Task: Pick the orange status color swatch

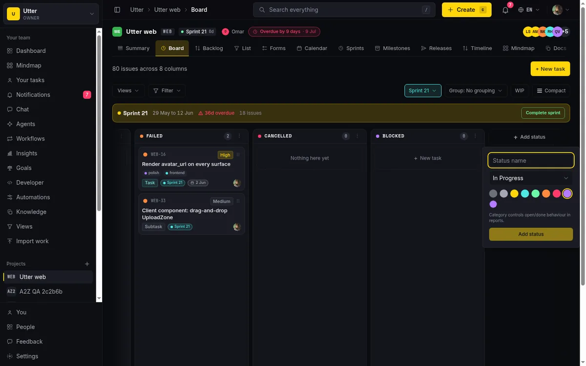Action: tap(546, 194)
